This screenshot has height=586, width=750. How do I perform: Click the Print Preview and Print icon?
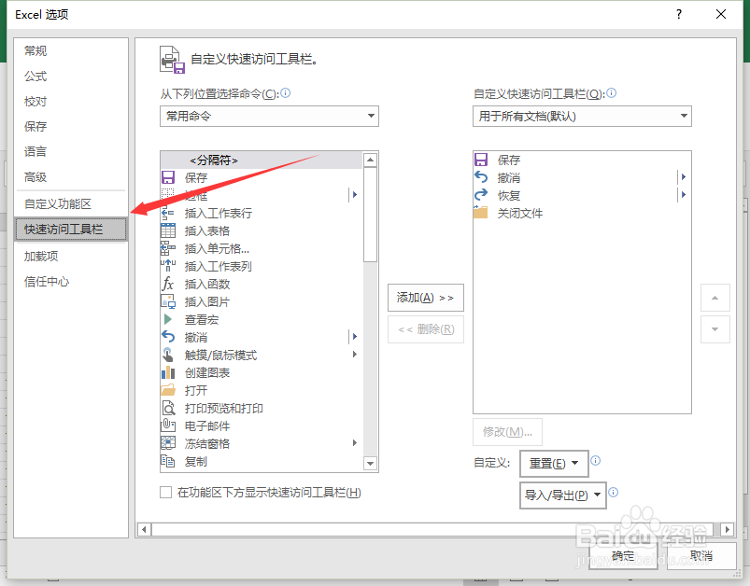coord(168,408)
